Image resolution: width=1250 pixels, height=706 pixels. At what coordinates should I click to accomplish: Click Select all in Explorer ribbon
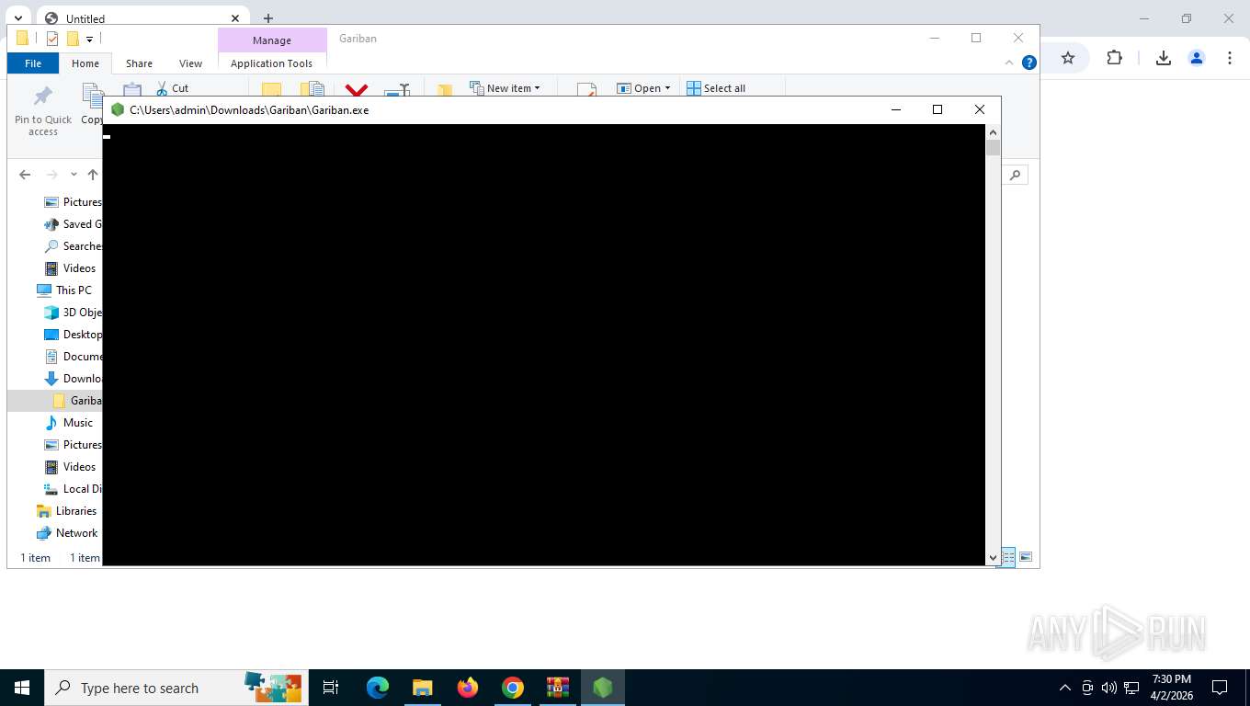[716, 88]
